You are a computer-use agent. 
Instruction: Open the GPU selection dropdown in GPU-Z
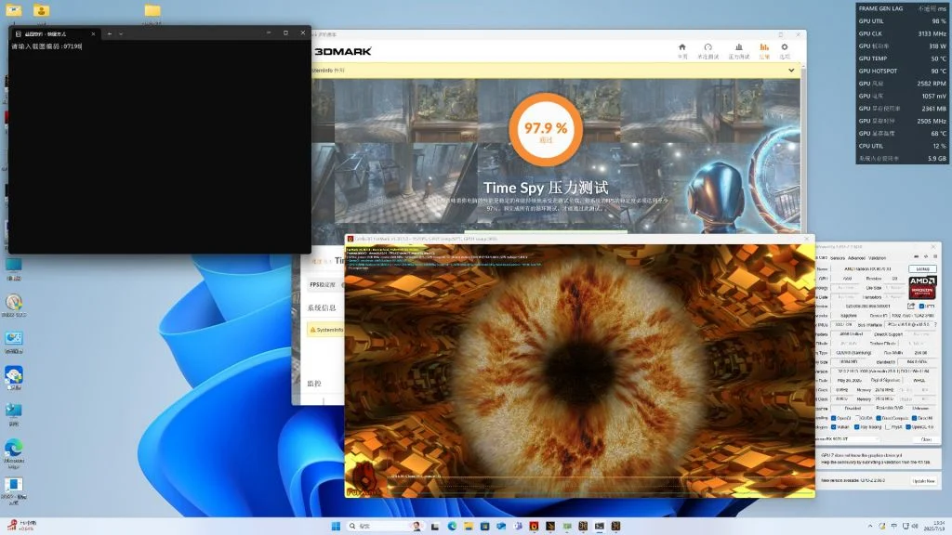click(x=847, y=439)
